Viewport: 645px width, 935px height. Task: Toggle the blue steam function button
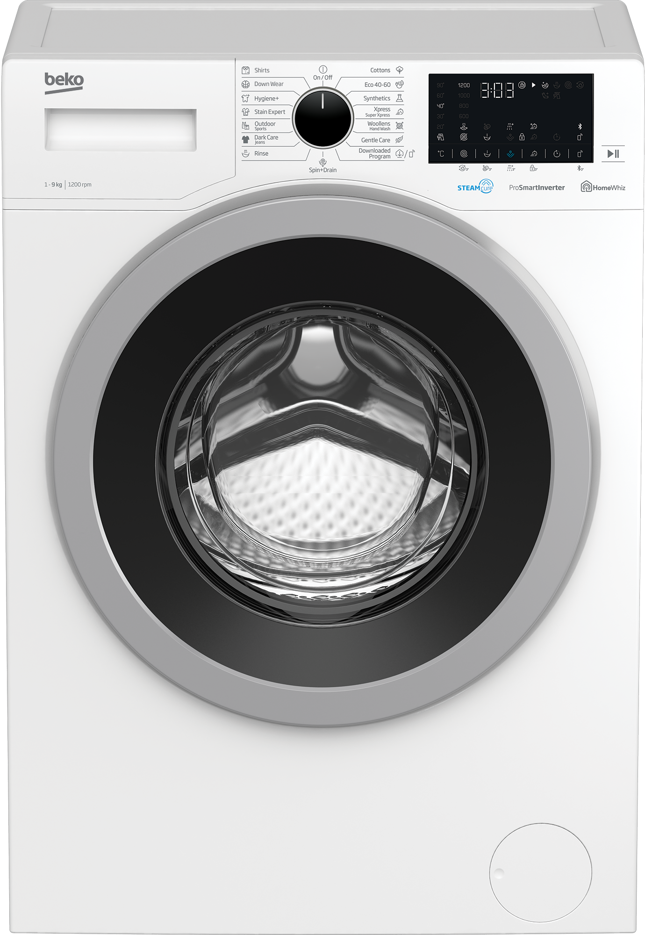510,154
